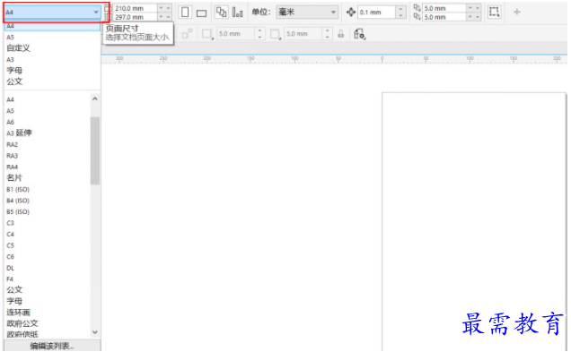The width and height of the screenshot is (571, 352).
Task: Adjust stepper of second greyed 5.0 mm field
Action: (328, 34)
